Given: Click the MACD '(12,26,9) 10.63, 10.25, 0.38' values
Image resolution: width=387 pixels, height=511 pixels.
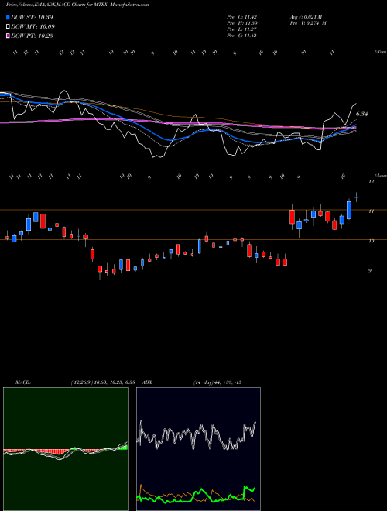Looking at the screenshot, I should 103,382.
